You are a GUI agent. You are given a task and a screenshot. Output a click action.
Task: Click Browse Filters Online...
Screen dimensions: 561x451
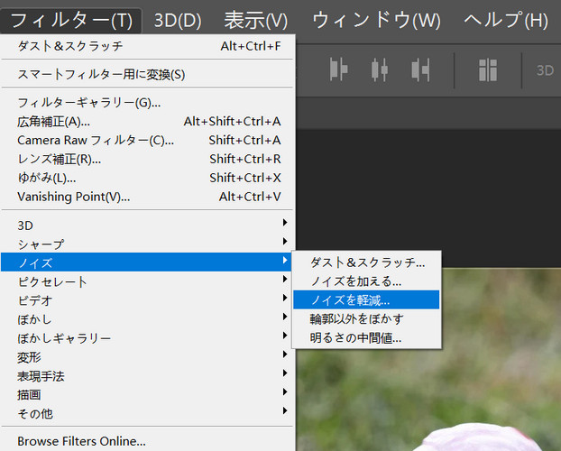pyautogui.click(x=148, y=441)
